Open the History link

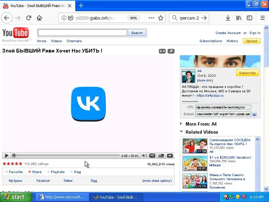pos(232,41)
